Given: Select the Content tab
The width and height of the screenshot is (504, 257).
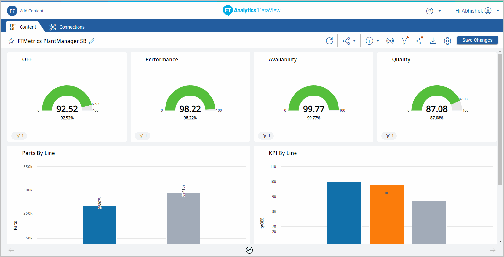Looking at the screenshot, I should 23,27.
